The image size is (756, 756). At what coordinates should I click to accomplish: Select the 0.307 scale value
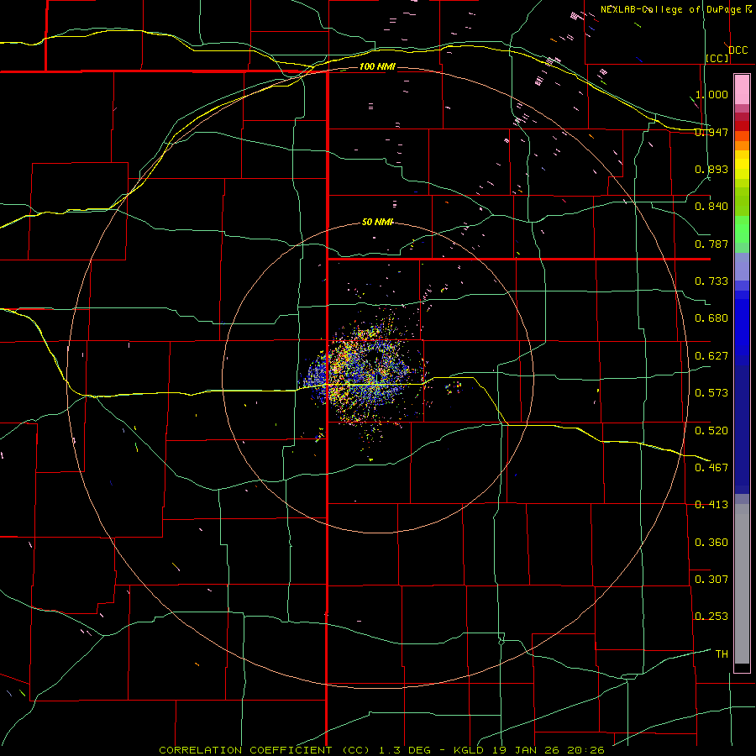[x=711, y=579]
